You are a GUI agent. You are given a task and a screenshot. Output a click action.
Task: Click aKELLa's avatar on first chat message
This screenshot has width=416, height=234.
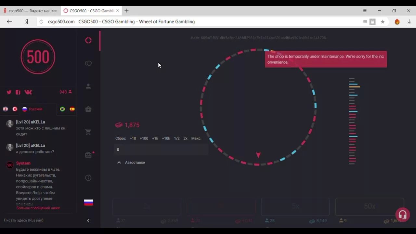point(10,124)
